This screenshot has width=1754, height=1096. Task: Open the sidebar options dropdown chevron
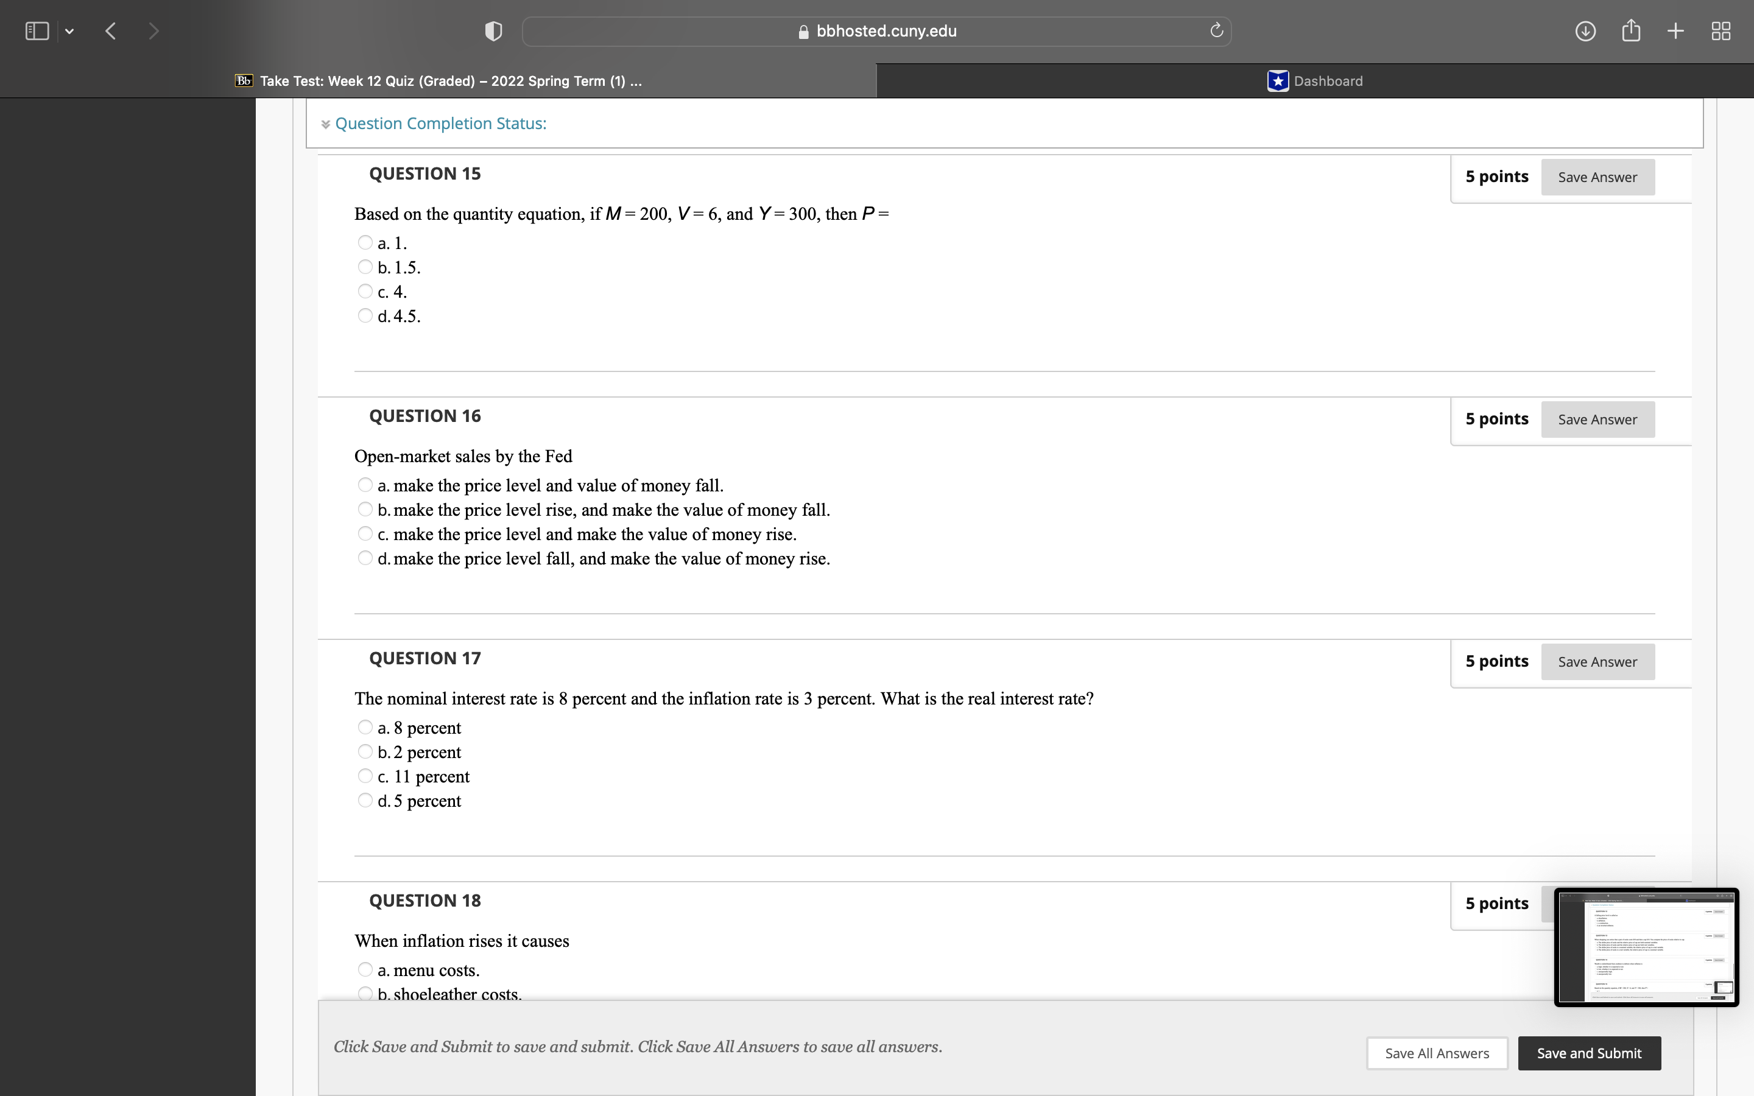[69, 31]
